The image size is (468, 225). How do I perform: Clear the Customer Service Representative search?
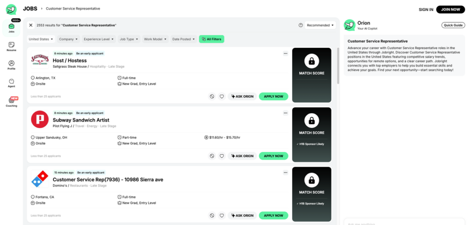pyautogui.click(x=31, y=26)
